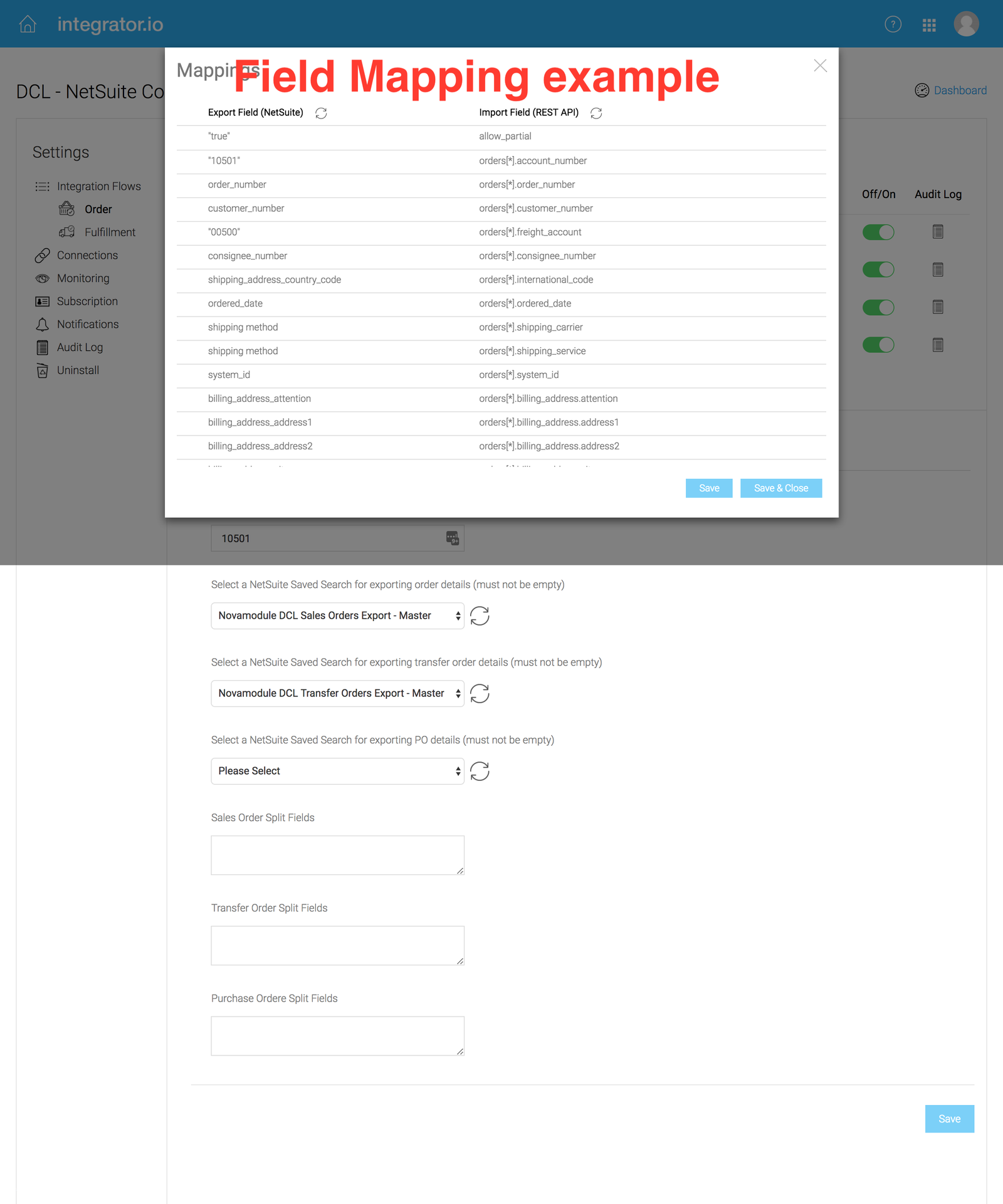Click the Purchase Ordere Split Fields box

click(337, 1035)
